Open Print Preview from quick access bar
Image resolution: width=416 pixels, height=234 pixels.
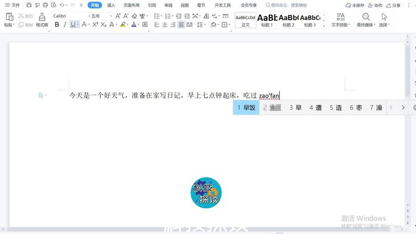[54, 5]
